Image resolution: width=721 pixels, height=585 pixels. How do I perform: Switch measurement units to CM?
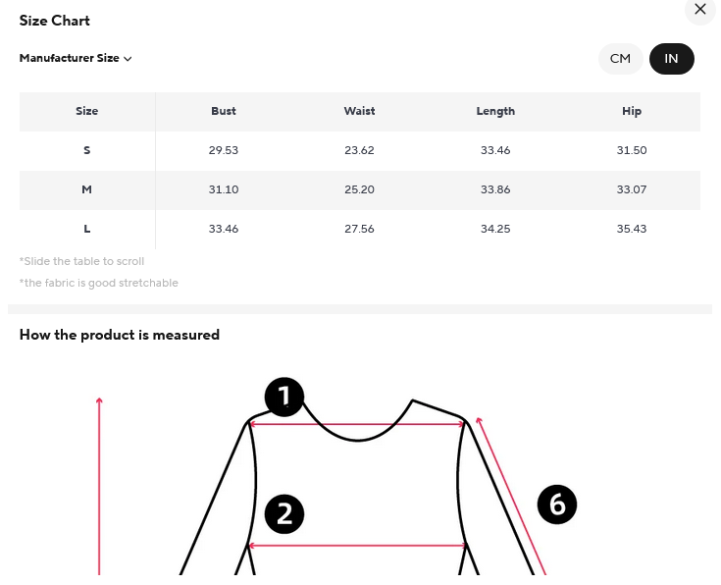(x=620, y=59)
